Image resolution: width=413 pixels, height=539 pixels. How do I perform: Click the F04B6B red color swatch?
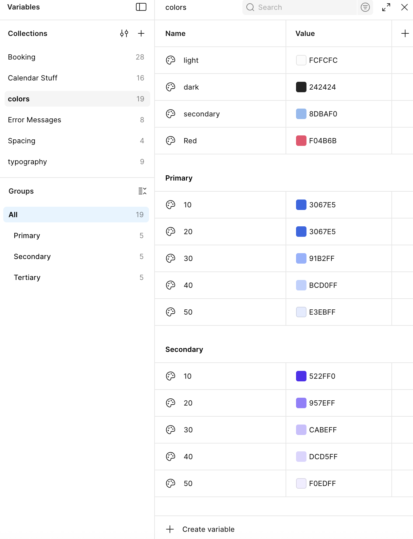coord(301,141)
